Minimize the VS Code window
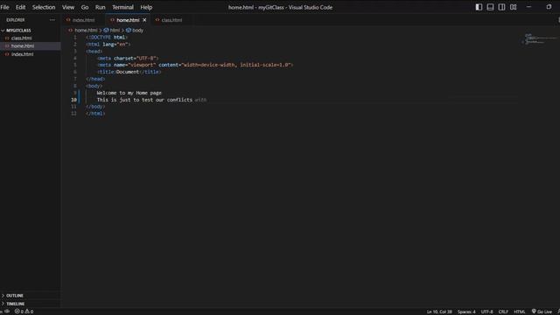Viewport: 560px width, 315px height. point(528,7)
